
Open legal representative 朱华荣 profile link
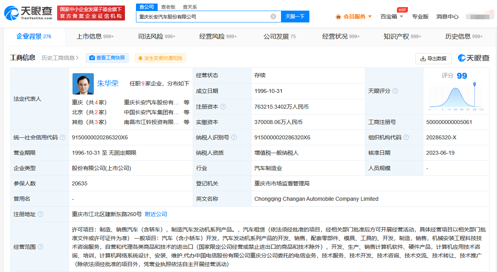click(x=108, y=83)
